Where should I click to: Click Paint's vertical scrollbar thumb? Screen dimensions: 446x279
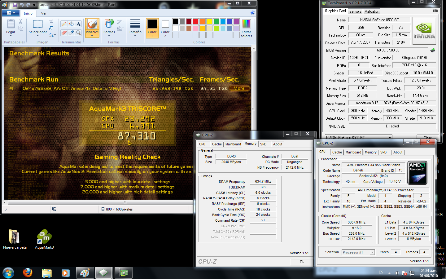253,109
